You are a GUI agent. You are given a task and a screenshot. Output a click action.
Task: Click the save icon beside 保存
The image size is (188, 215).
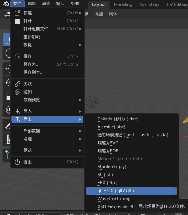(18, 56)
